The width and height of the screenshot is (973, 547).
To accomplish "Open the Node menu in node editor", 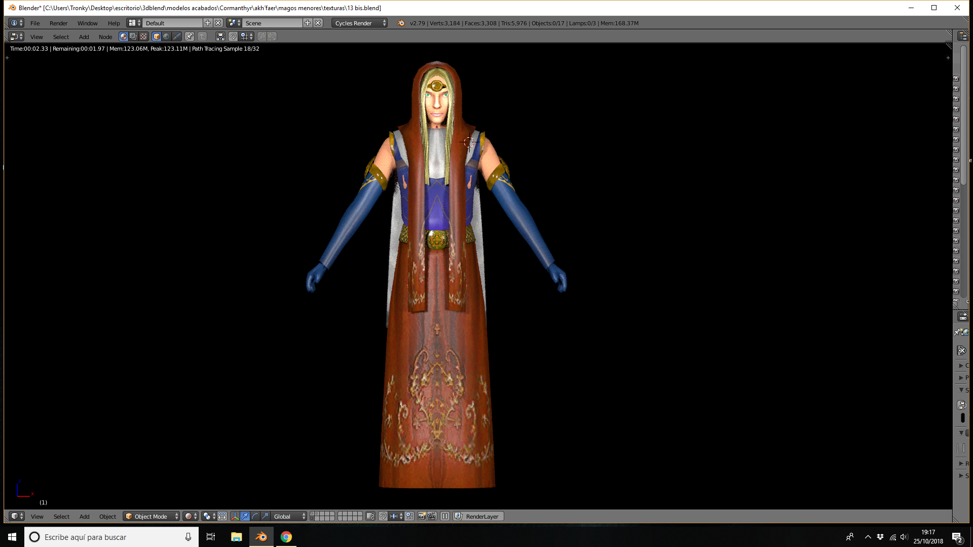I will click(x=105, y=36).
